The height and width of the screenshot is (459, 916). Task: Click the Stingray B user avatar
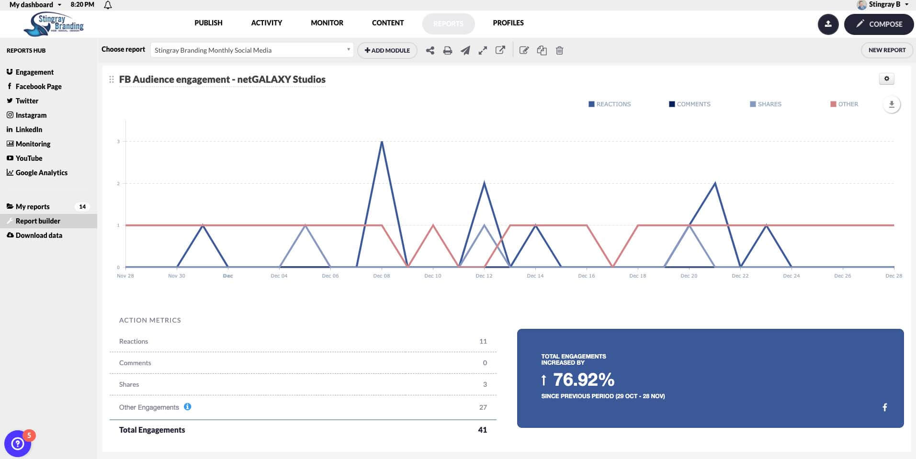[x=861, y=5]
